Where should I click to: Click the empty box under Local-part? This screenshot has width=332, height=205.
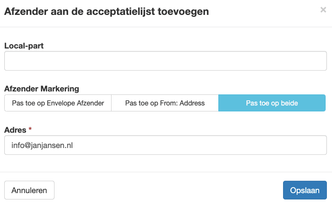(x=165, y=61)
